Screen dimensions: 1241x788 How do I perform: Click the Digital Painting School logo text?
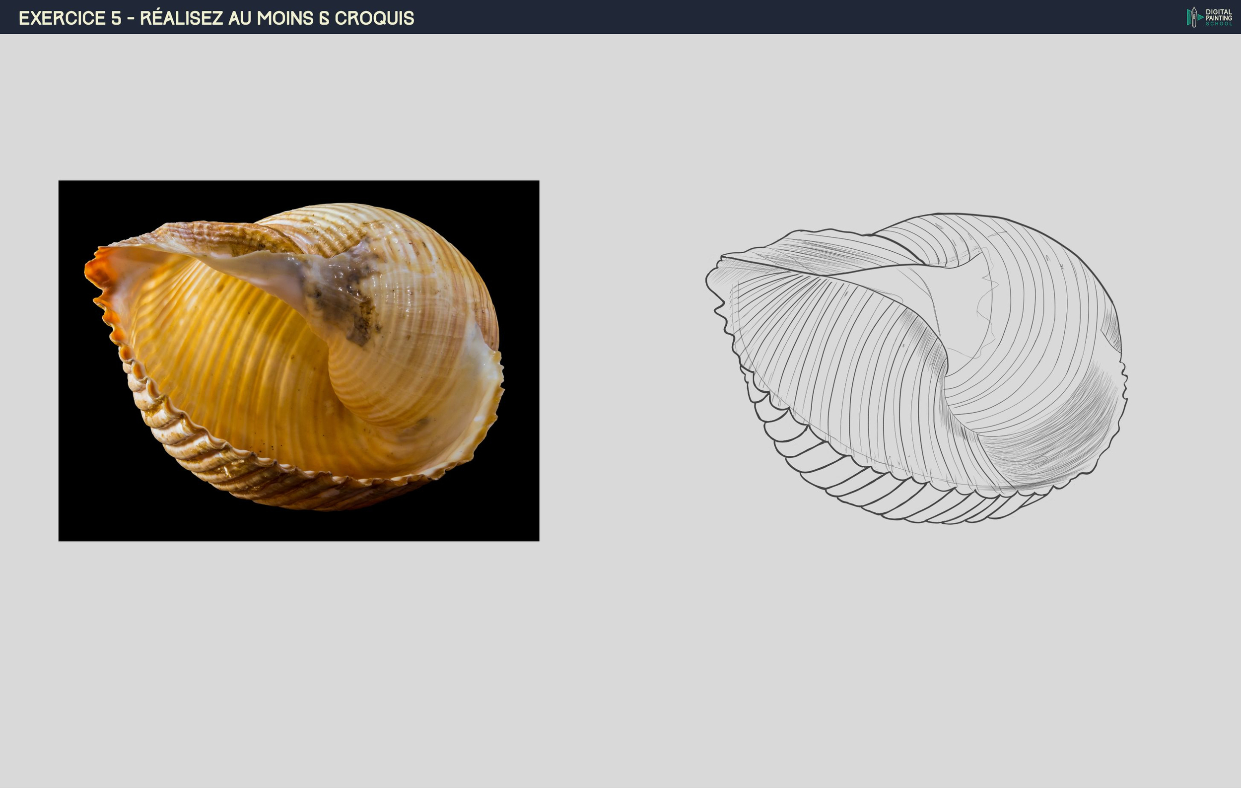point(1218,14)
